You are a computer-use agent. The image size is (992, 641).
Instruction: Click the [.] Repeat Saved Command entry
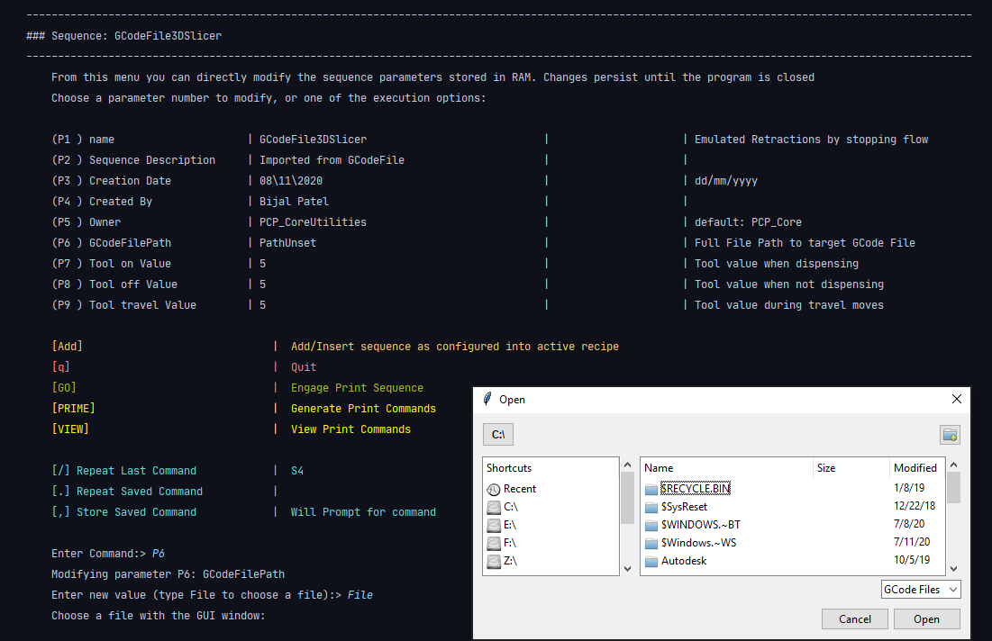(x=127, y=492)
